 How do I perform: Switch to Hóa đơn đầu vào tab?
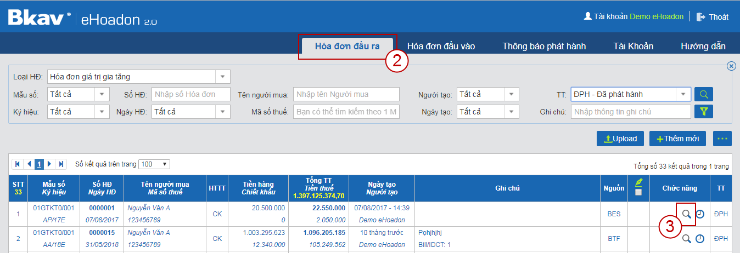coord(441,47)
